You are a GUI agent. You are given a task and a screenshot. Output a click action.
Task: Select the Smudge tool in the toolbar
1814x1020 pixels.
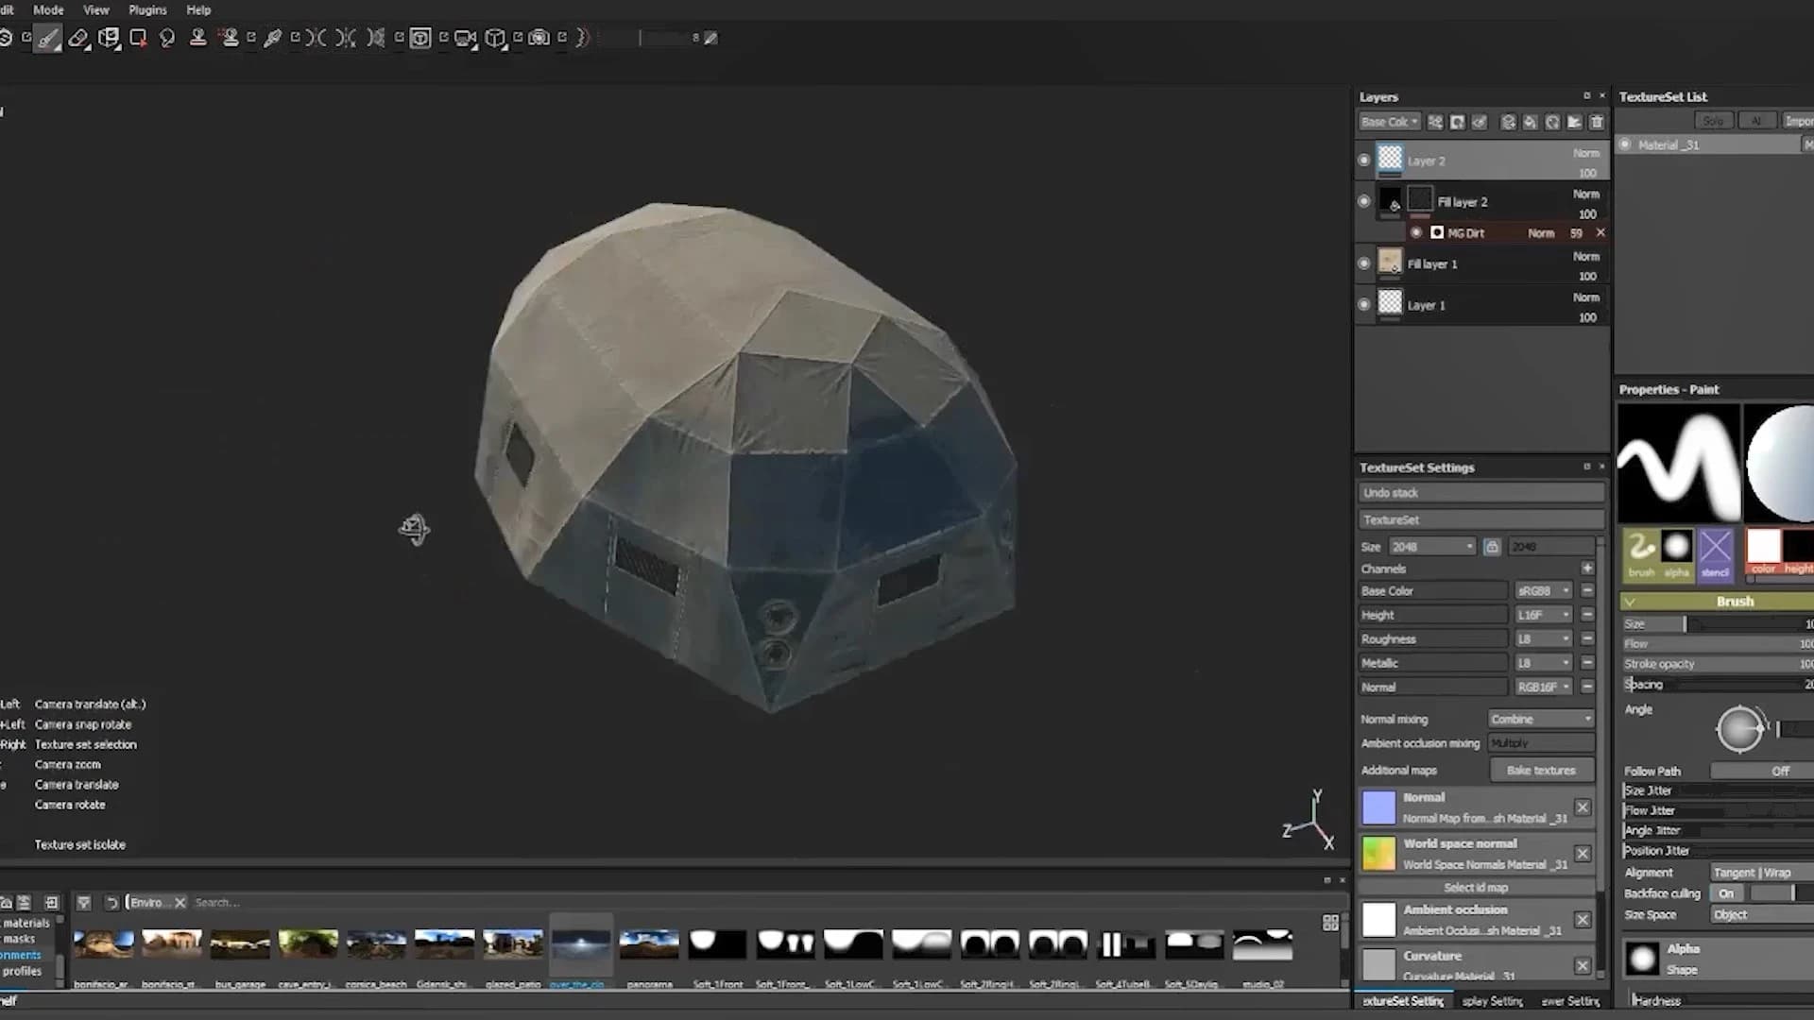coord(167,40)
